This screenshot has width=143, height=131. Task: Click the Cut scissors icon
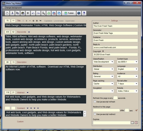pos(12,13)
